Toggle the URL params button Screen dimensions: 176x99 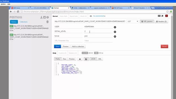click(x=147, y=21)
